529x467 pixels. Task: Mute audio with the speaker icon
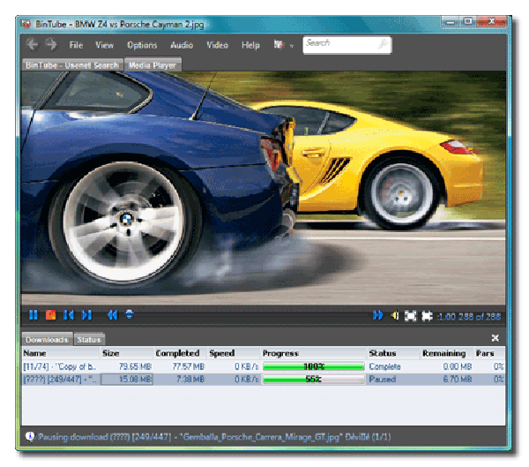coord(395,314)
